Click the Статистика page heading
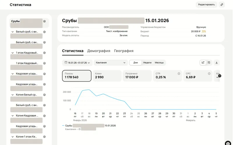 coord(20,5)
